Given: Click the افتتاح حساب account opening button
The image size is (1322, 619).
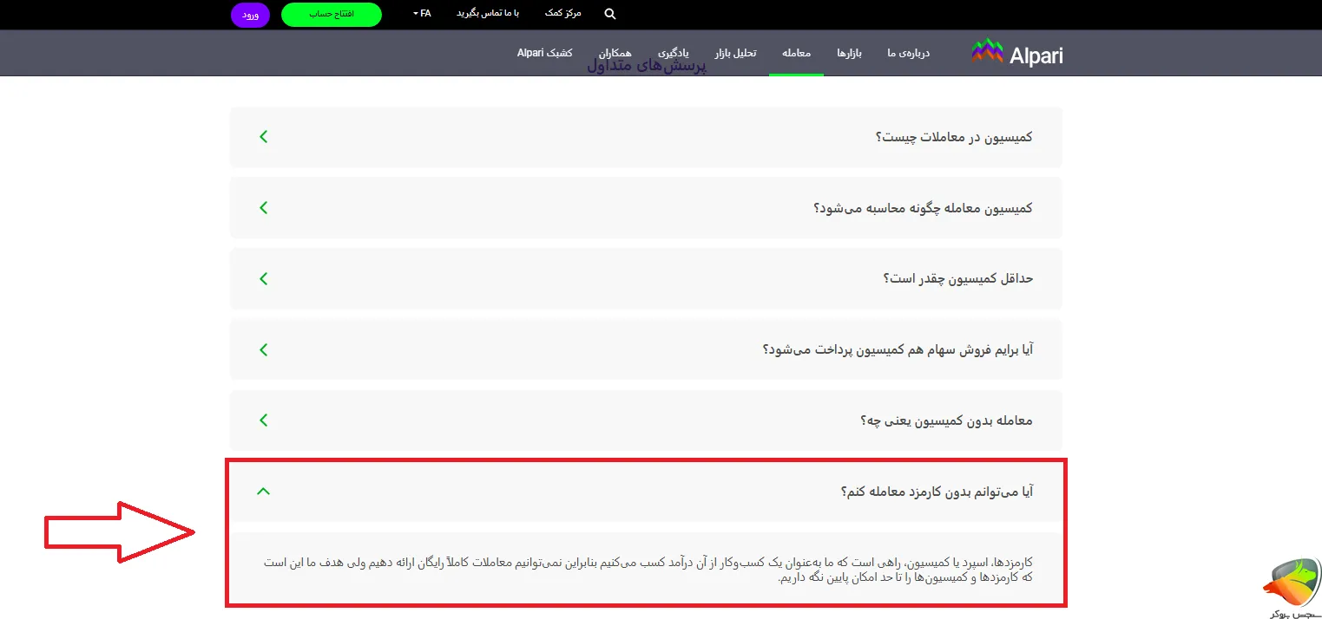Looking at the screenshot, I should pyautogui.click(x=331, y=14).
